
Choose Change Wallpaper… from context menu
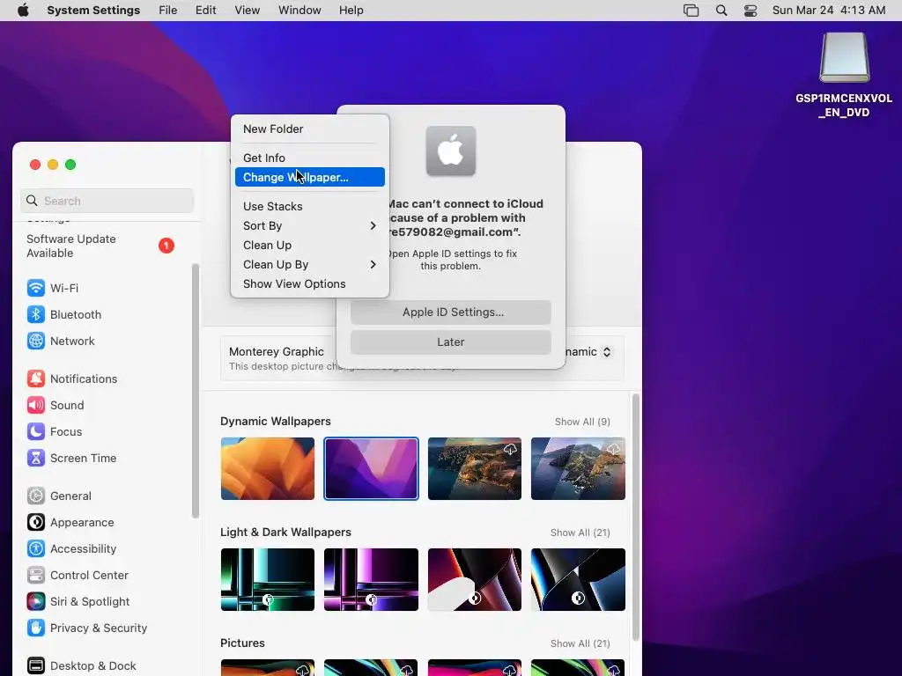[309, 177]
